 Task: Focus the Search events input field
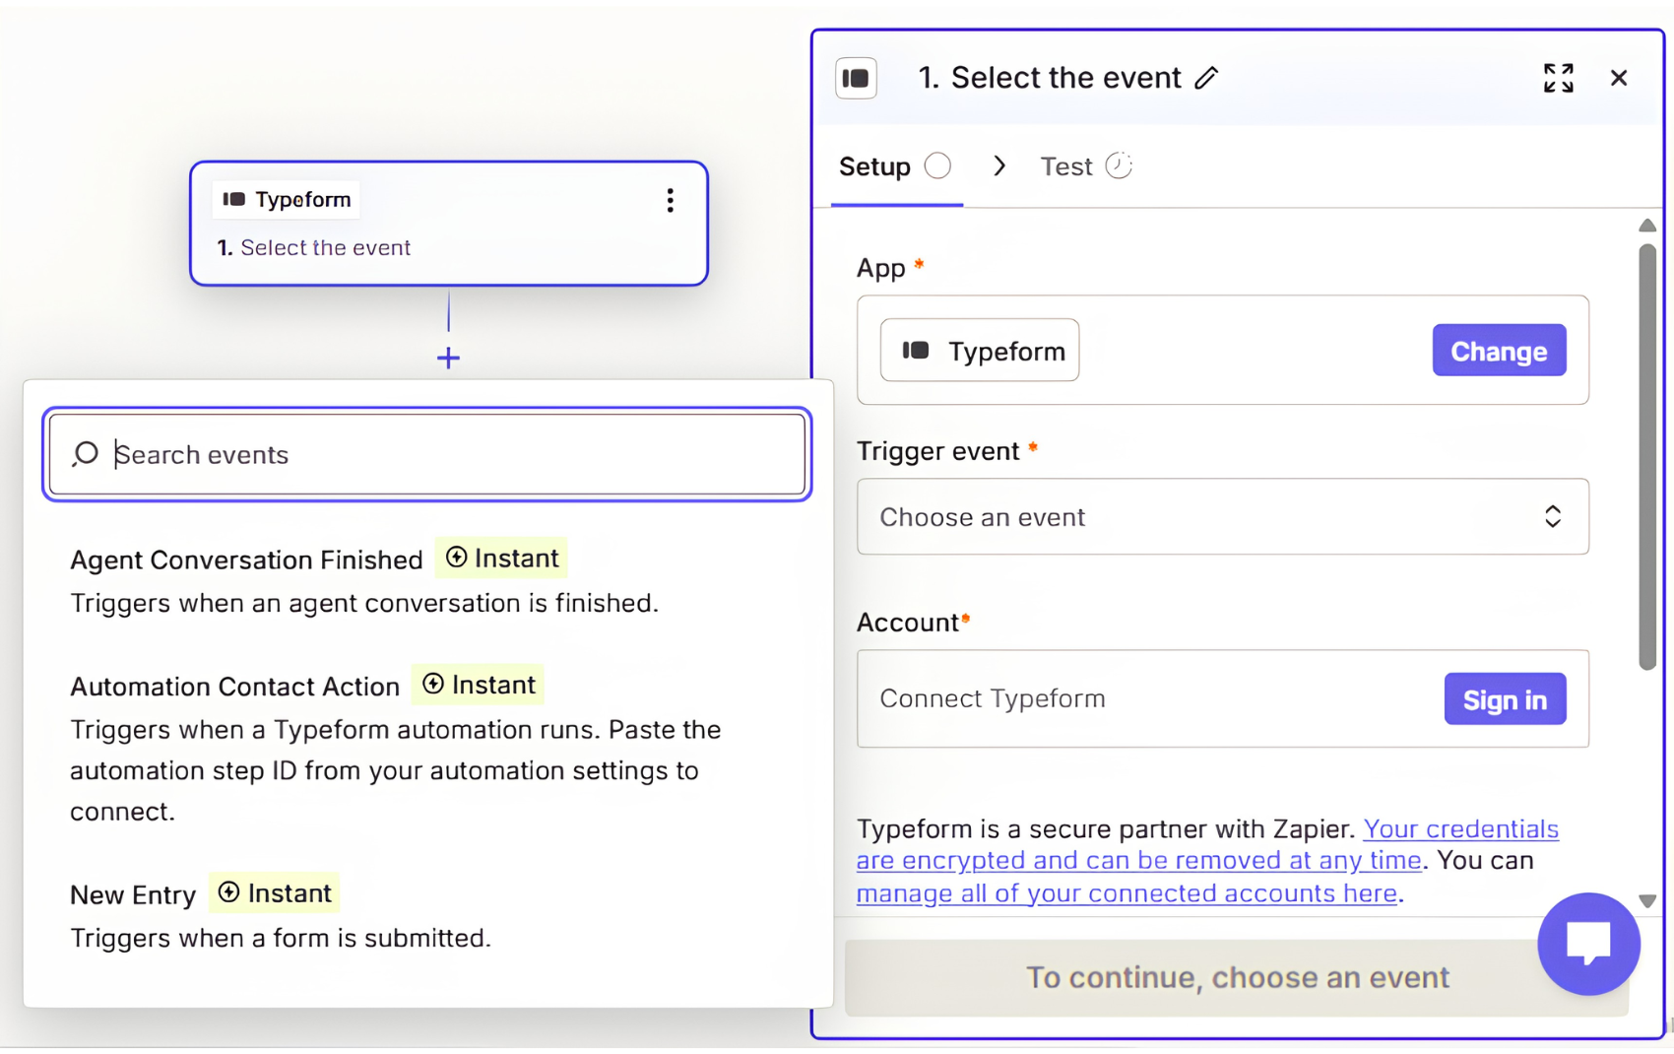coord(427,454)
